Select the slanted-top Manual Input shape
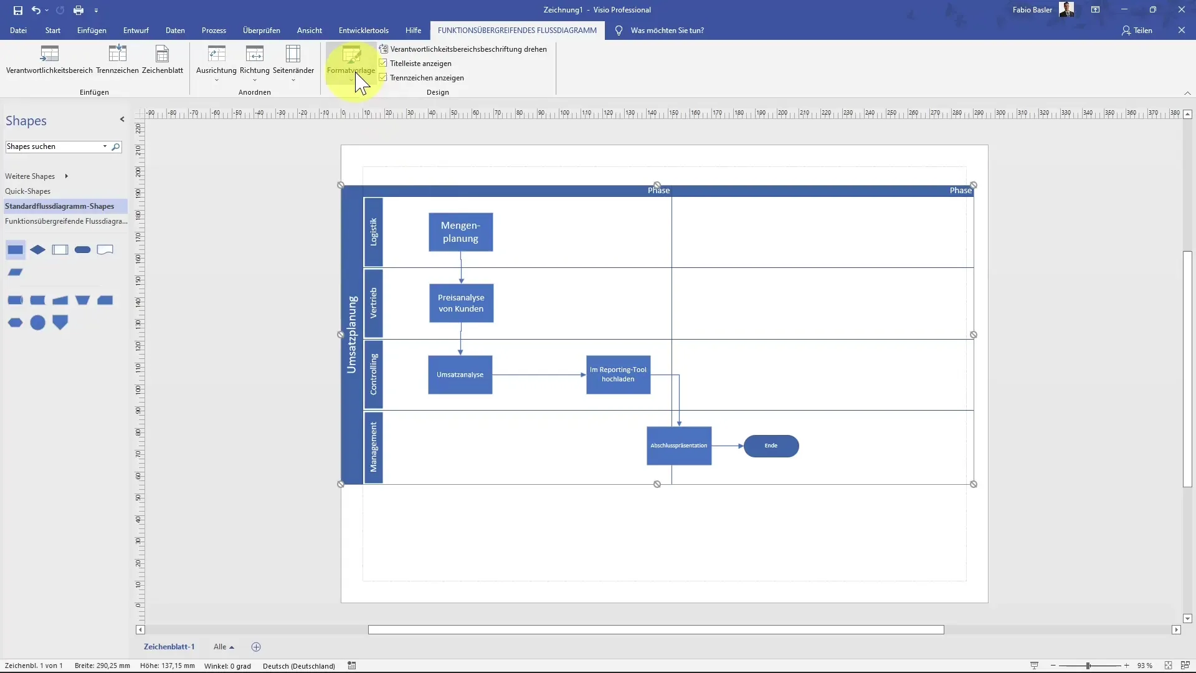Viewport: 1196px width, 673px height. click(60, 300)
